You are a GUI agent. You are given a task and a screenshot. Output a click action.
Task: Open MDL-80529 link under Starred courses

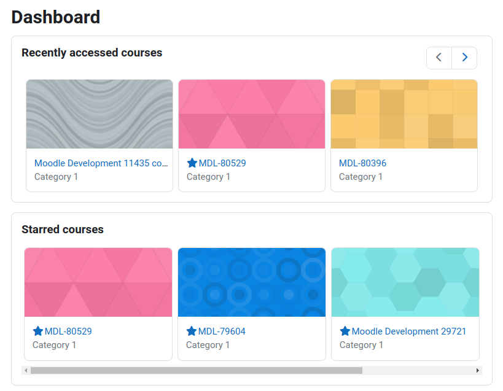pos(68,331)
